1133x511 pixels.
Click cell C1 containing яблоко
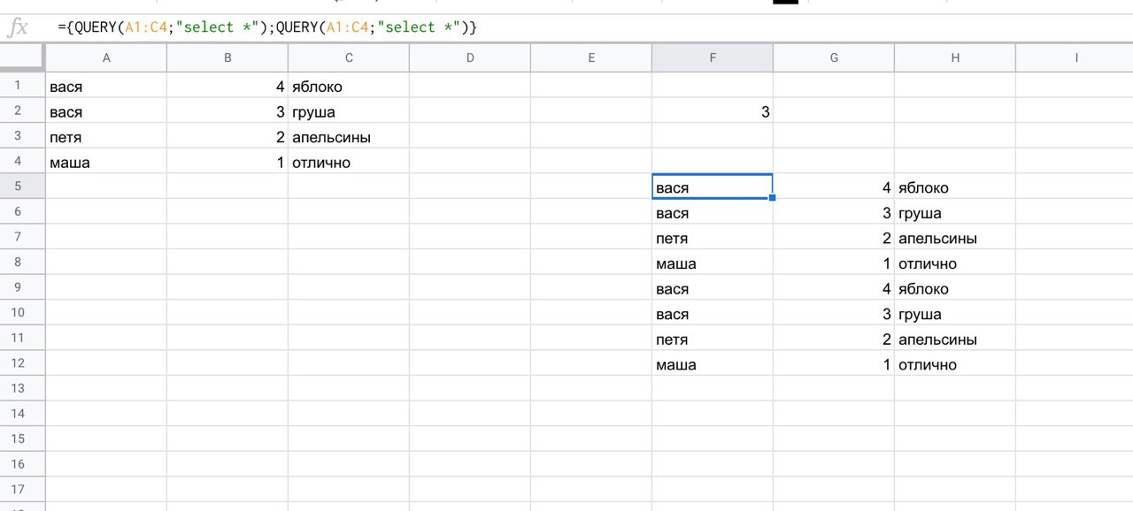tap(349, 87)
